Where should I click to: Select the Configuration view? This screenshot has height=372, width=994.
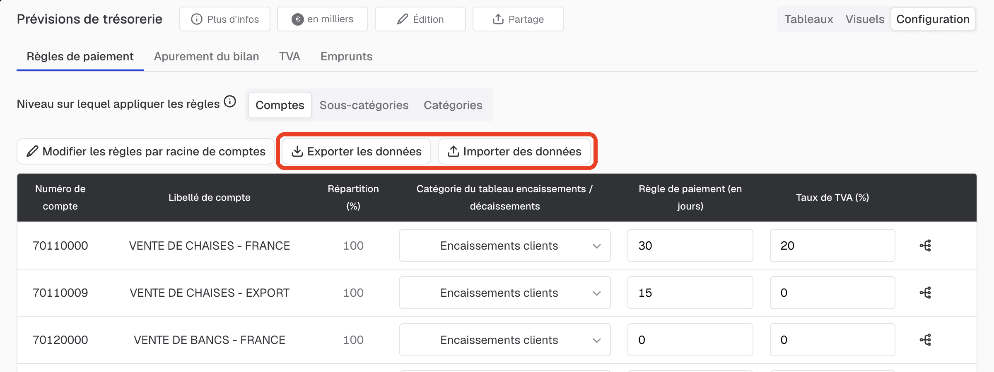coord(933,19)
